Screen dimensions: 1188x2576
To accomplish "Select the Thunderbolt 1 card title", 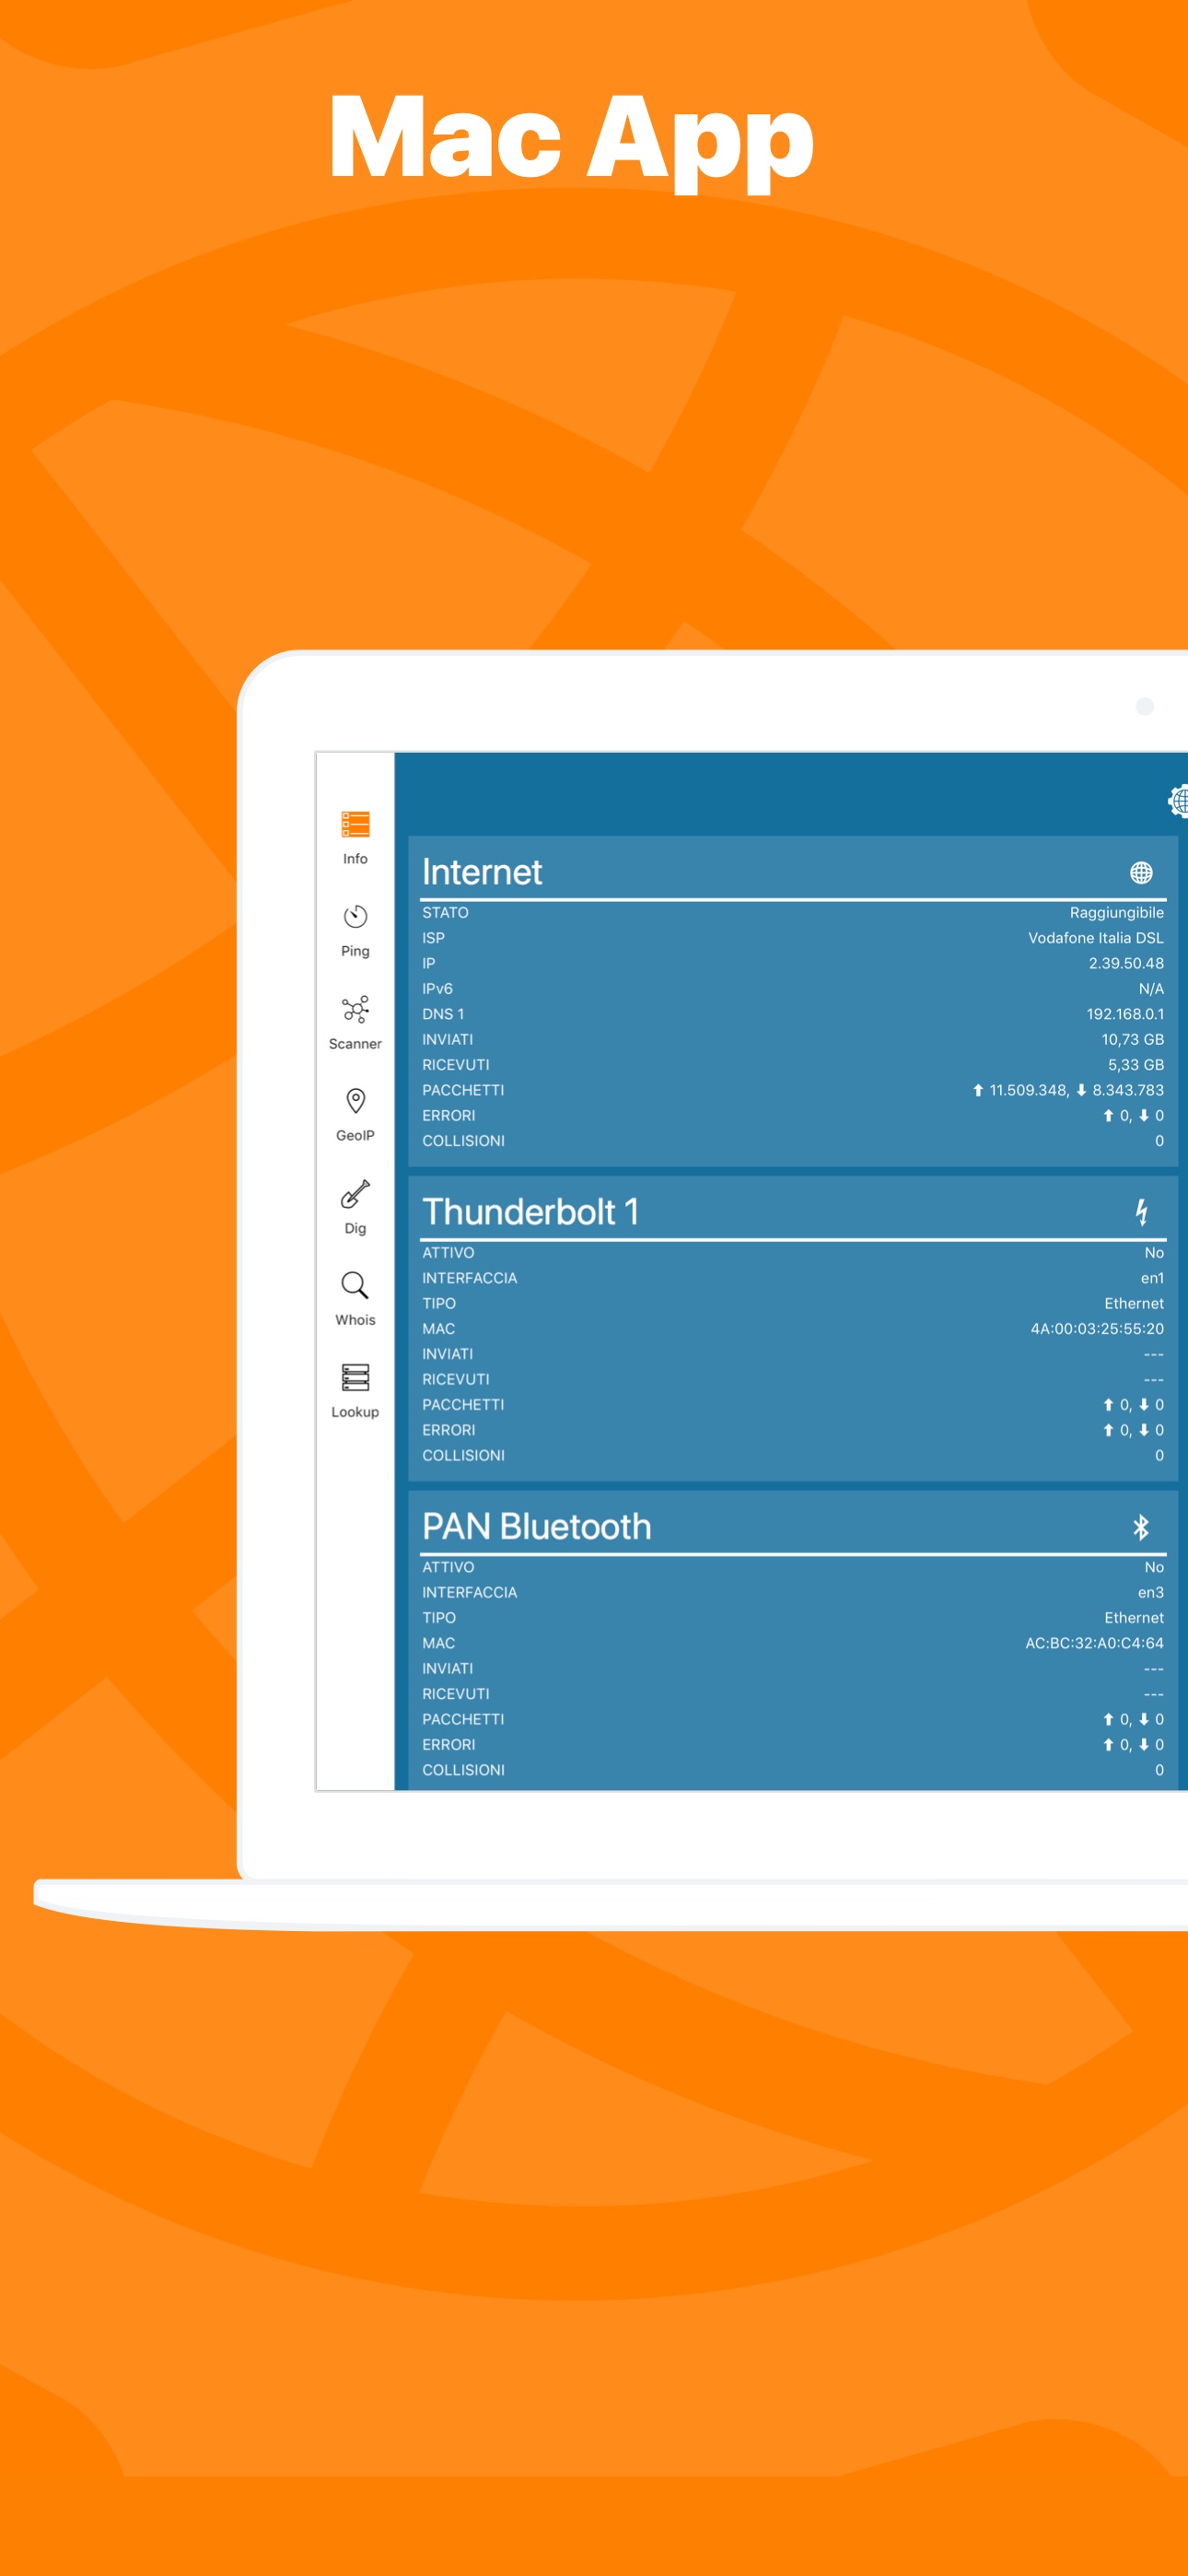I will click(530, 1212).
